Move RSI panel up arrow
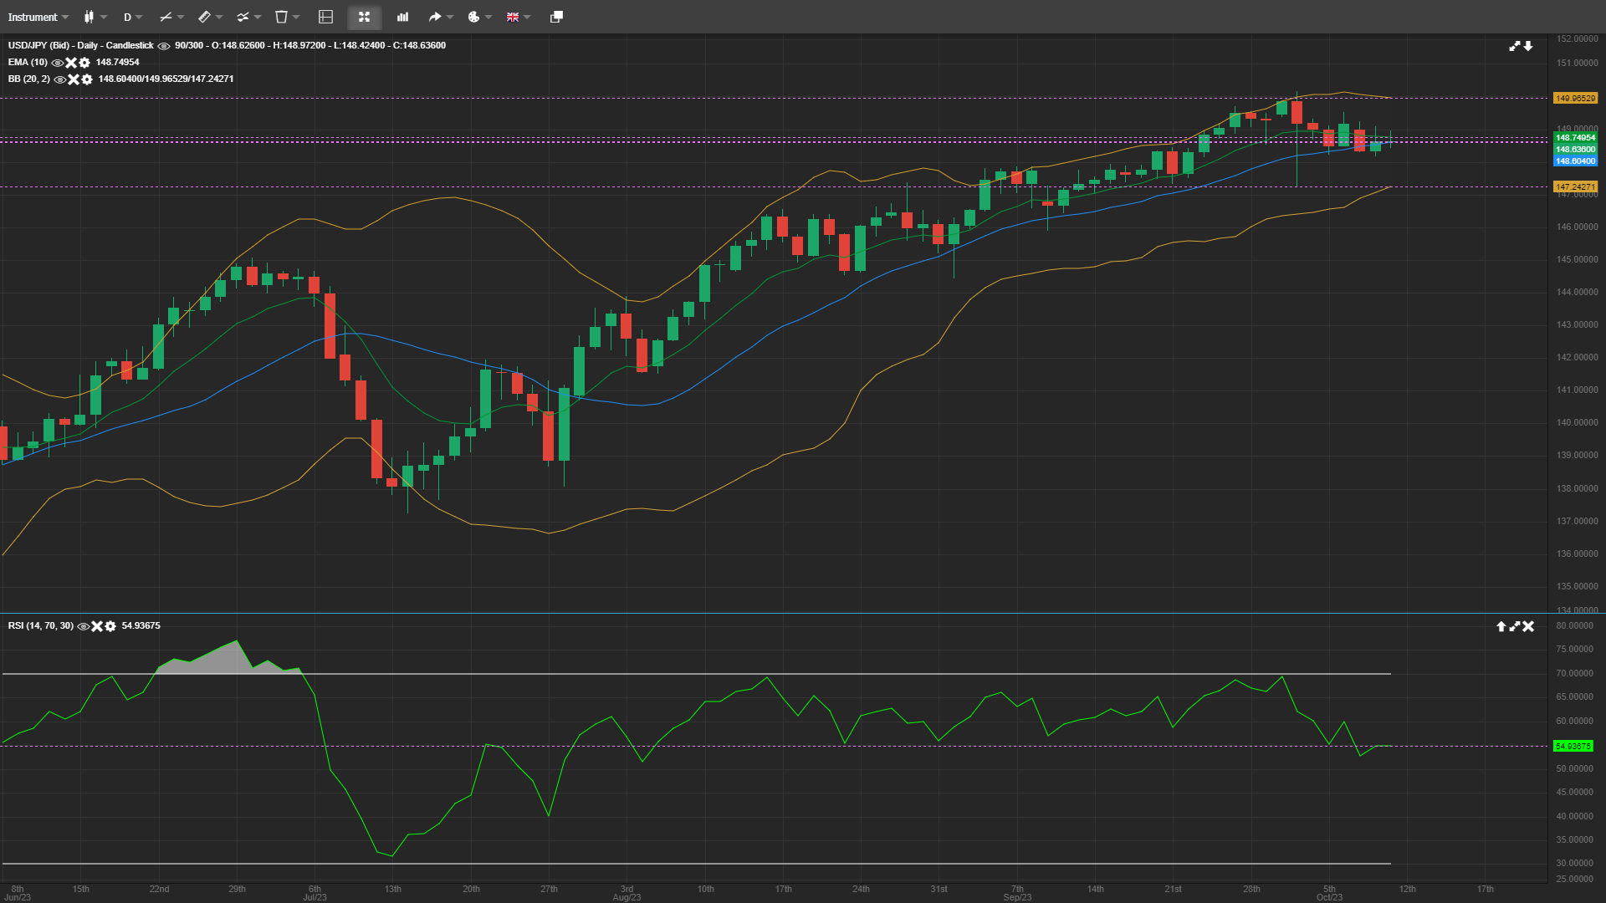 (x=1501, y=626)
